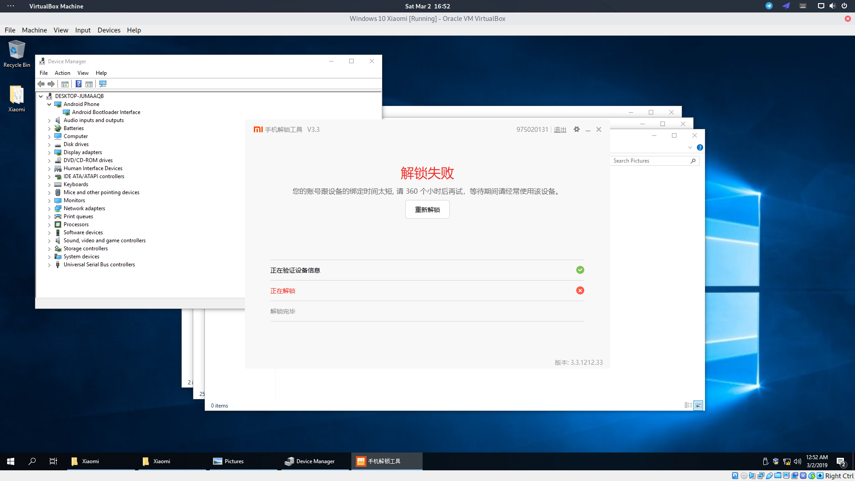Image resolution: width=855 pixels, height=481 pixels.
Task: Click account number 975020131
Action: [532, 130]
